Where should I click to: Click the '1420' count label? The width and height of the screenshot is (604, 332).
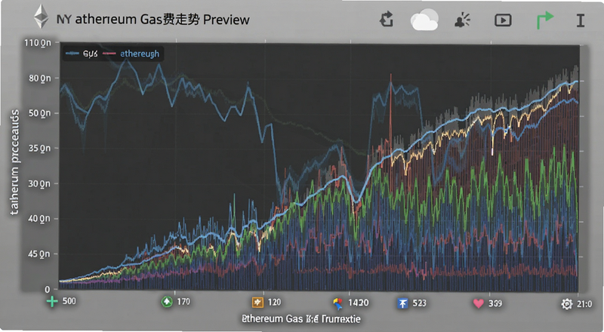point(358,303)
